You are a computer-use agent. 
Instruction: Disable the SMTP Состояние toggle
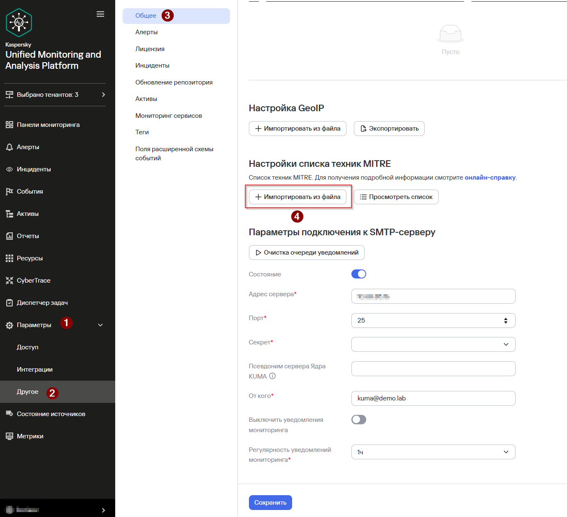pyautogui.click(x=359, y=274)
